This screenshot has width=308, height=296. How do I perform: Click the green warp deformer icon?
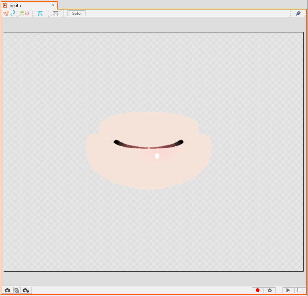(22, 13)
